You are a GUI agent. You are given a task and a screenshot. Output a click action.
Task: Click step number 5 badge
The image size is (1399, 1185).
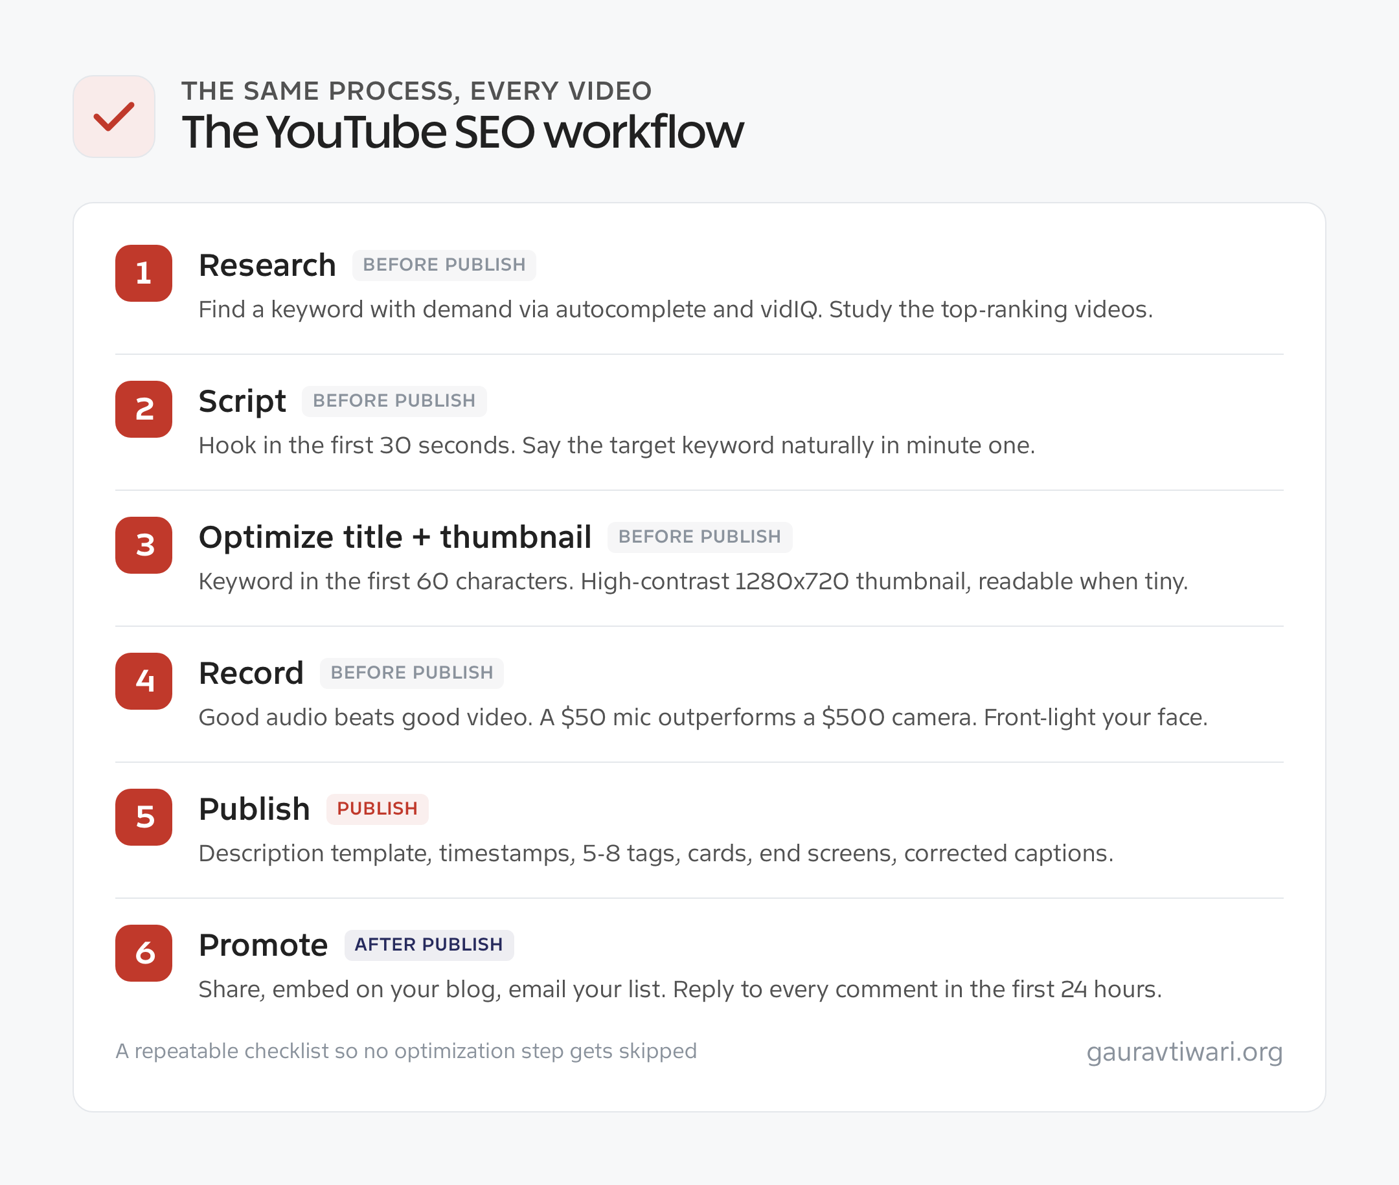(144, 817)
